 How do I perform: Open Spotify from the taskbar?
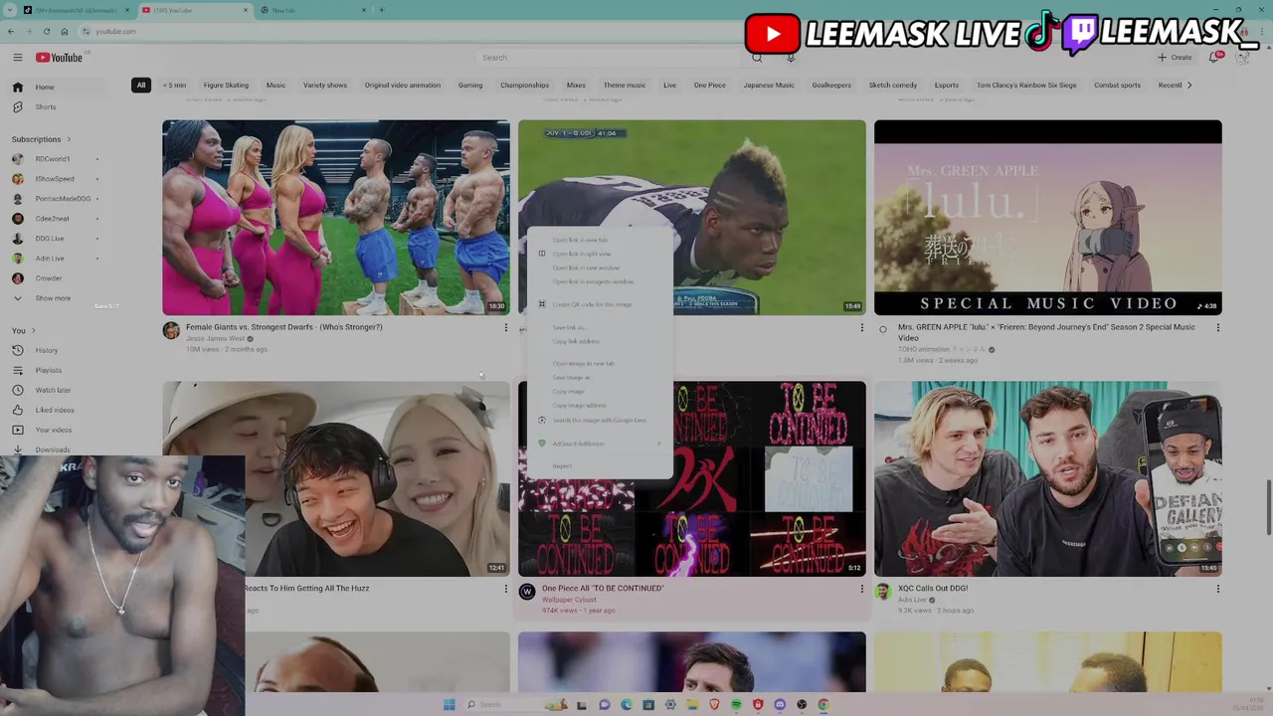736,705
